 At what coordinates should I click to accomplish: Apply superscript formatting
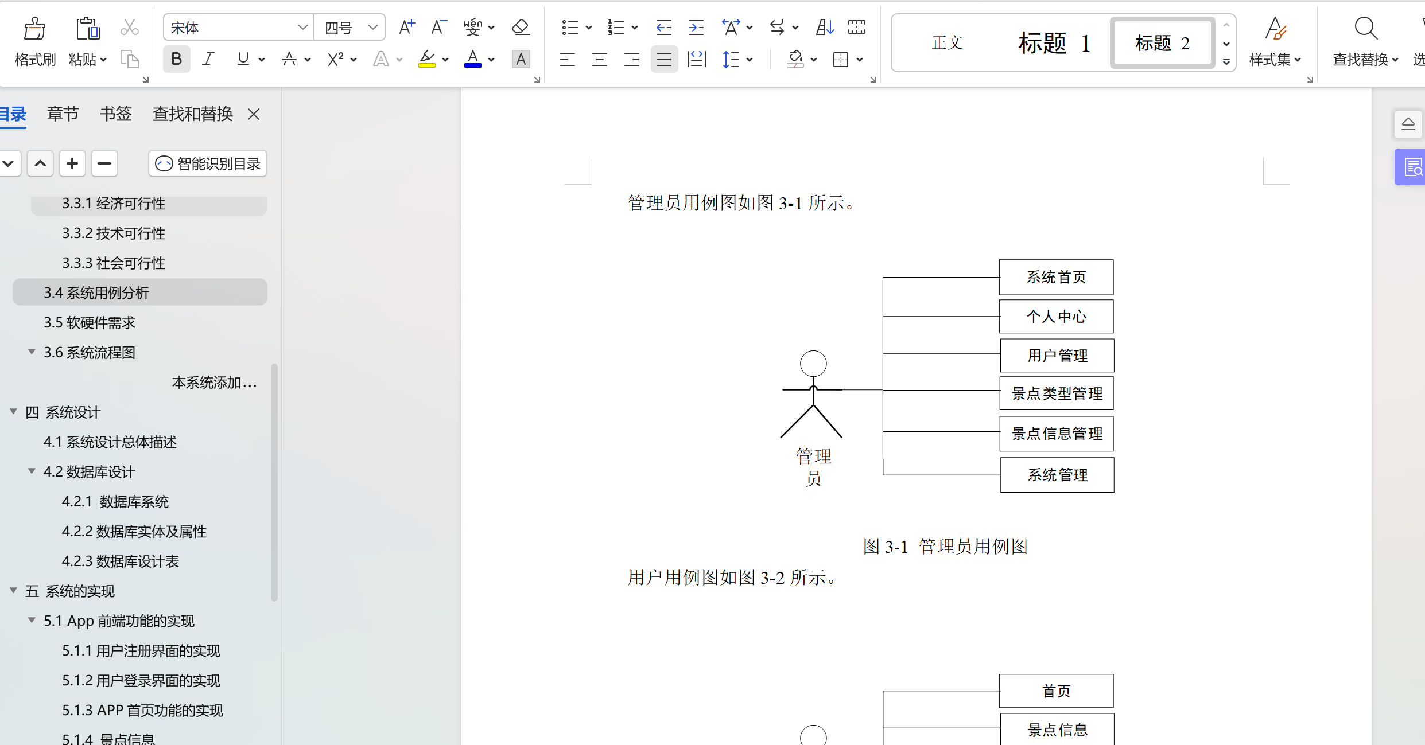coord(336,59)
